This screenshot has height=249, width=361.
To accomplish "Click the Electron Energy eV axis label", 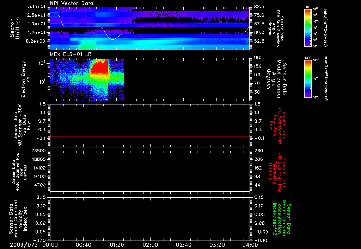I will click(25, 79).
